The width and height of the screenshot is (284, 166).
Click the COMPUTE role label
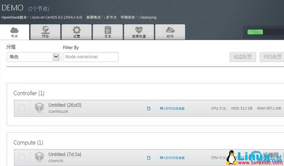56,161
